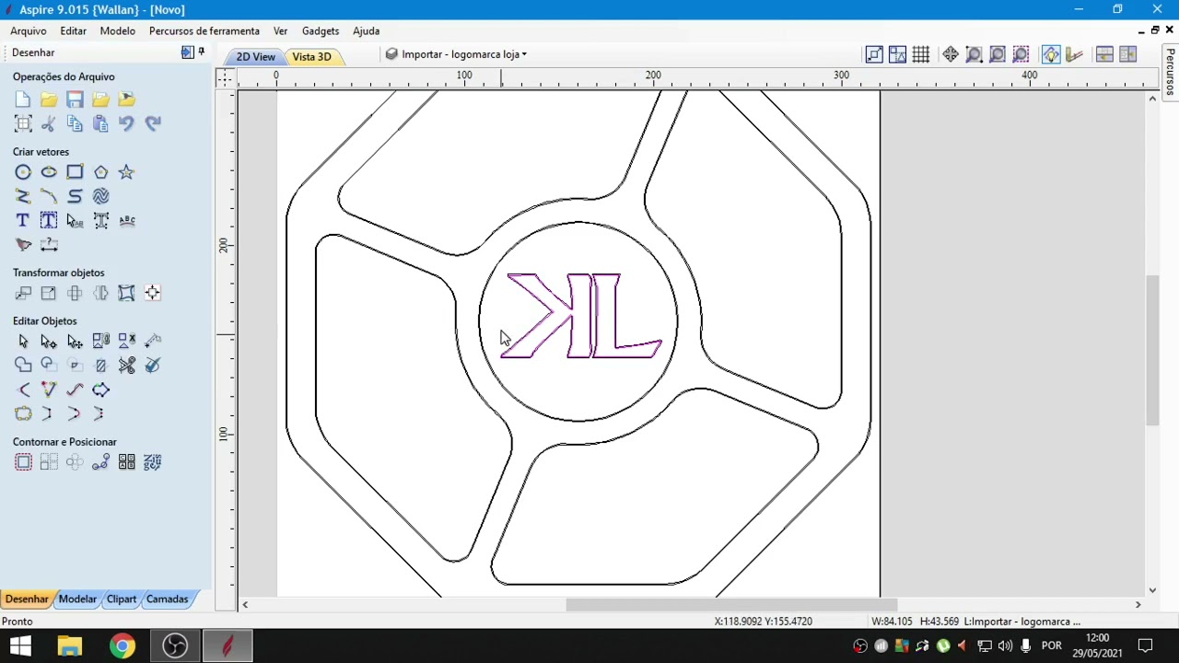This screenshot has height=663, width=1179.
Task: Undo the last action
Action: 126,123
